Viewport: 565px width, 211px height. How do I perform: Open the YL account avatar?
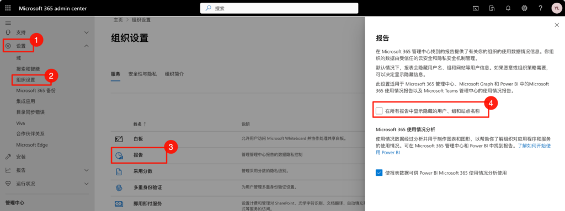[556, 8]
